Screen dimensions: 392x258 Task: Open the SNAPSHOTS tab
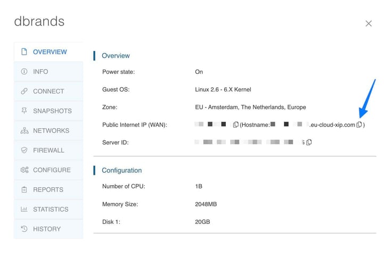(48, 111)
